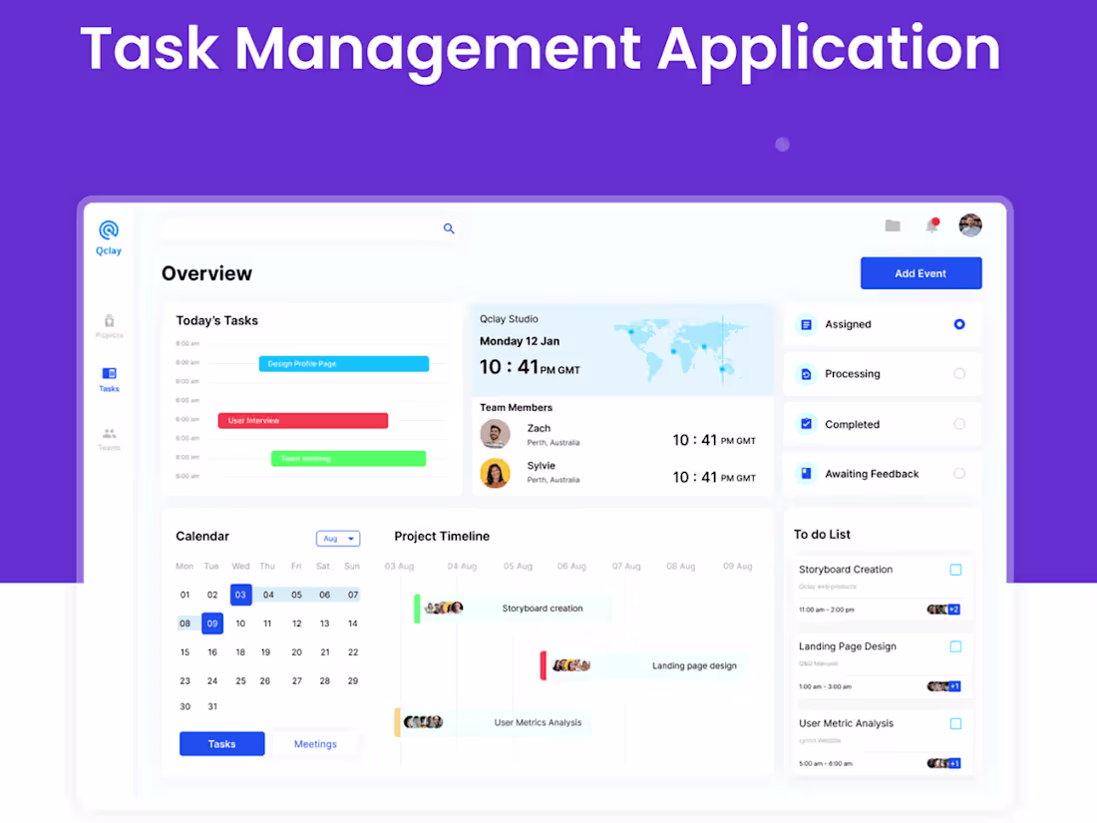
Task: Select day 09 on the calendar
Action: tap(212, 622)
